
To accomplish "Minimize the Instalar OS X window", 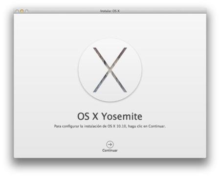I will coord(22,11).
